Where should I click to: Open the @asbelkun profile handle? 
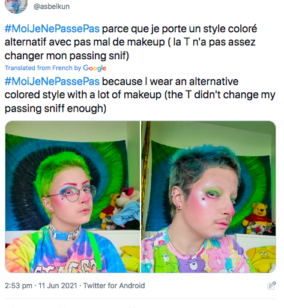click(x=52, y=7)
